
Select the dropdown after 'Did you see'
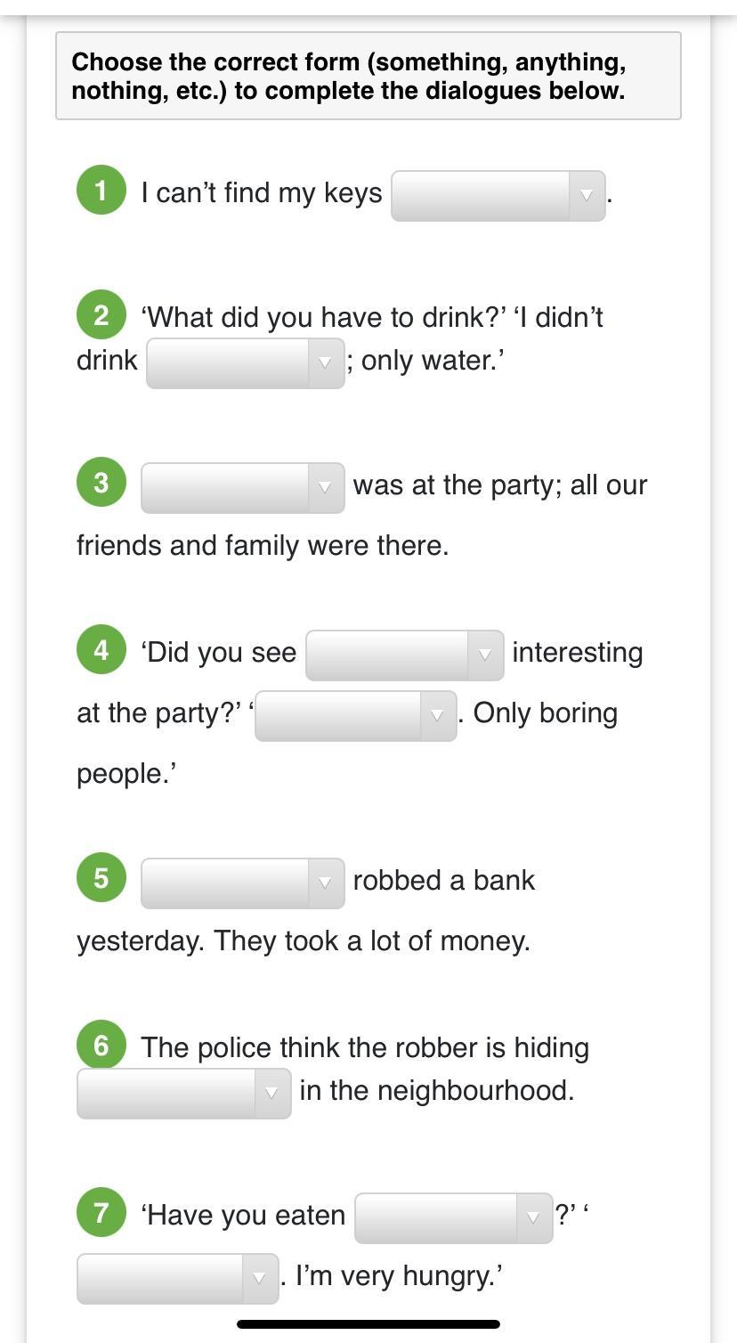[404, 655]
